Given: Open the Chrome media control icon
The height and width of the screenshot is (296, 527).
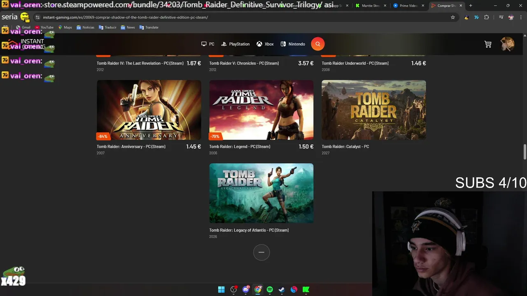Looking at the screenshot, I should point(501,17).
